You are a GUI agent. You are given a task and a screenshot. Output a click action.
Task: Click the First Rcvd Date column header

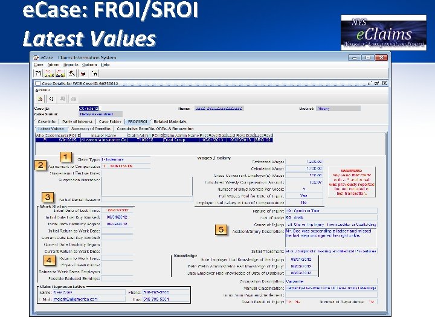point(213,135)
